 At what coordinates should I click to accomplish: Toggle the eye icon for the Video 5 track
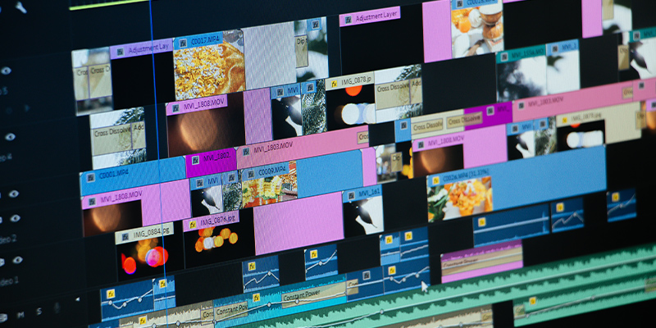[x=6, y=71]
